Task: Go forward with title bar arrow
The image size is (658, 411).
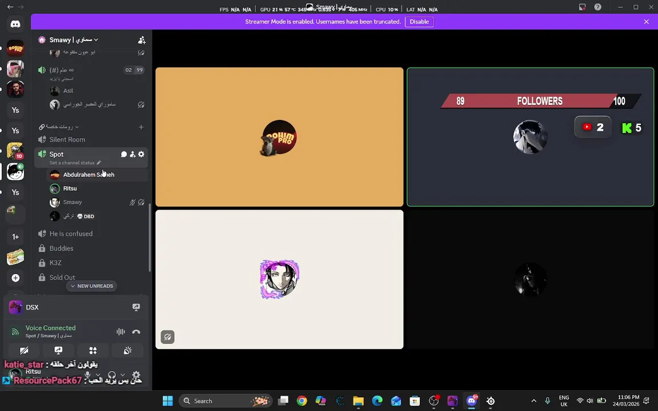Action: point(21,7)
